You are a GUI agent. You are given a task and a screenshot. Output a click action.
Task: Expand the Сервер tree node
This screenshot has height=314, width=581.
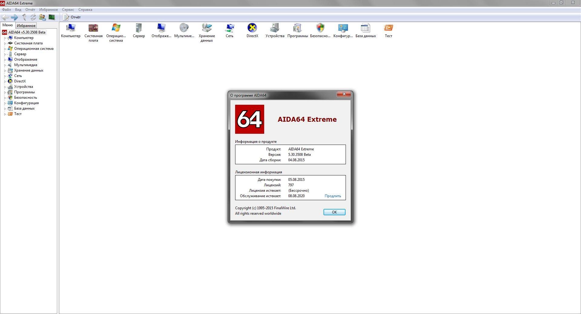(x=5, y=54)
